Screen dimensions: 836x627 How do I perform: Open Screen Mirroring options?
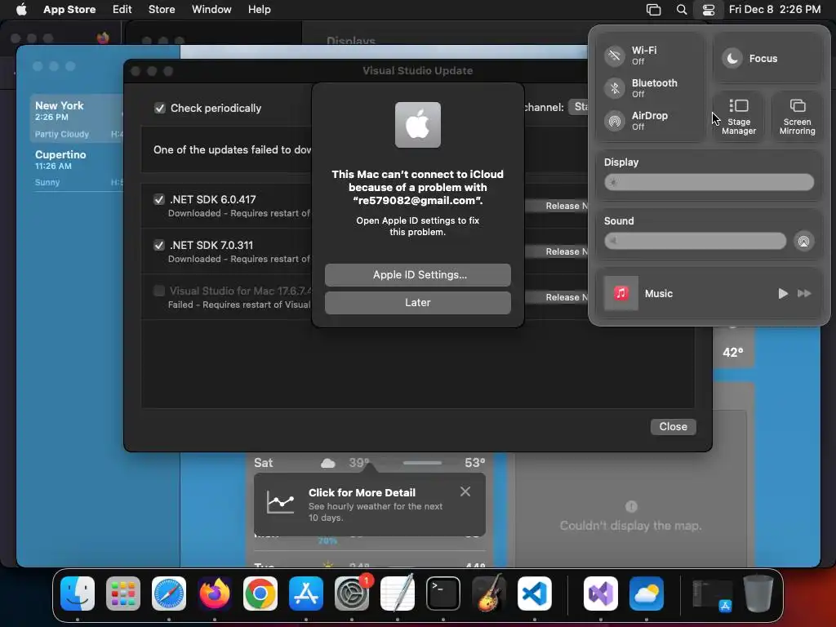(797, 116)
